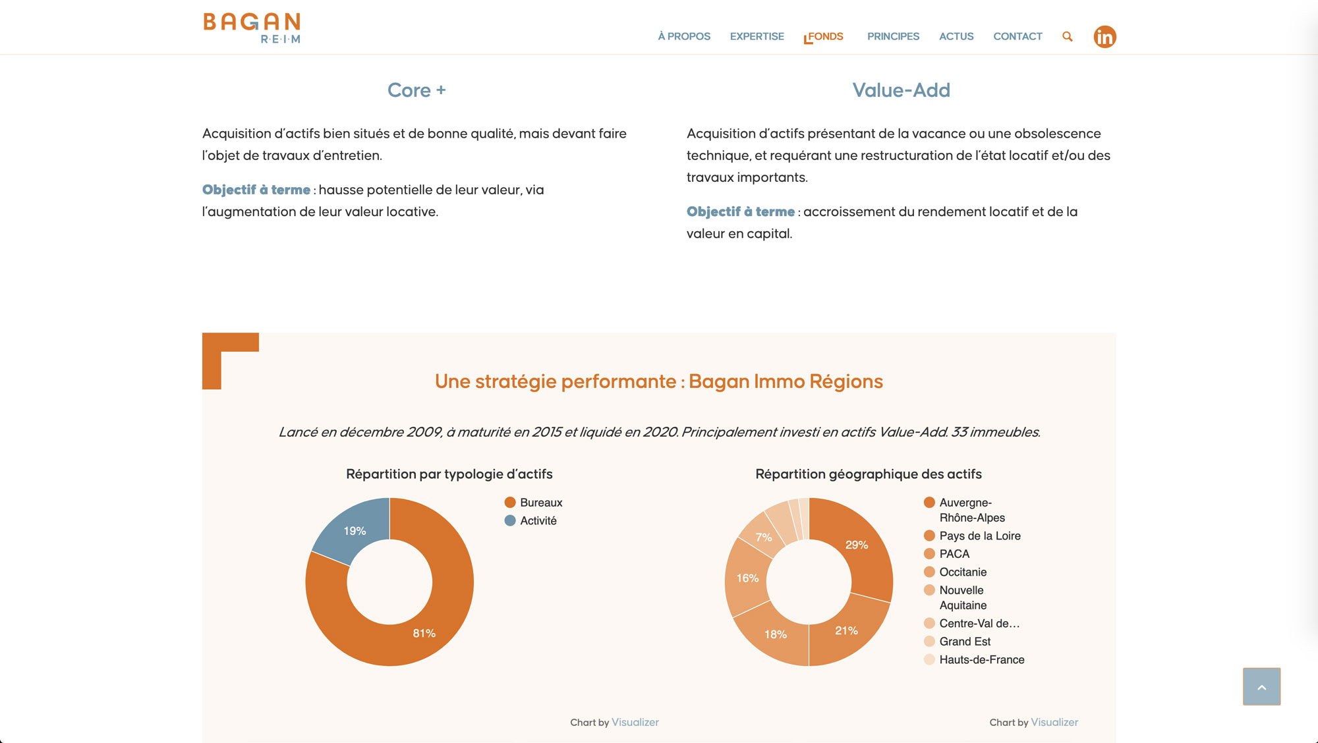Click the EXPERTISE navigation tab

coord(757,36)
